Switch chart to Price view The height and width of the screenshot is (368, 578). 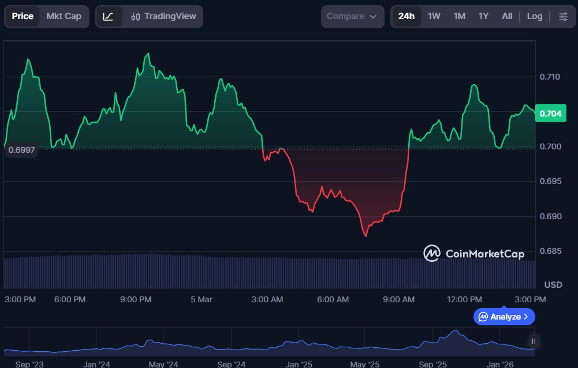coord(23,16)
